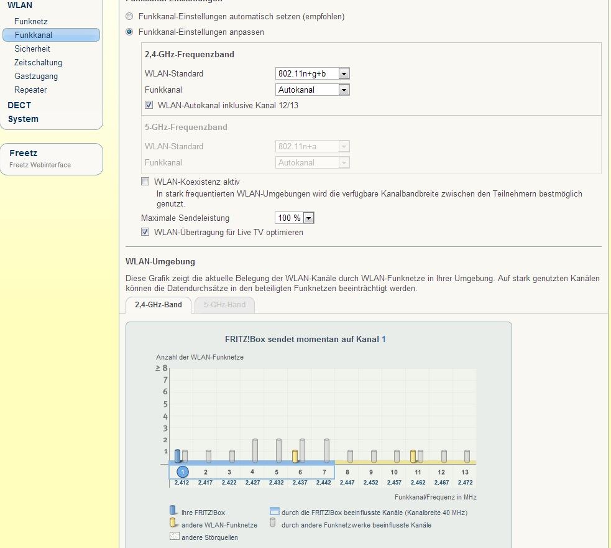The width and height of the screenshot is (611, 548).
Task: Click yellow network bar on channel 6
Action: (295, 456)
